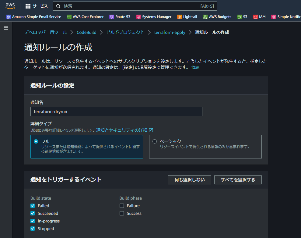The height and width of the screenshot is (238, 301).
Task: Open Route 53 shortcut
Action: click(120, 17)
